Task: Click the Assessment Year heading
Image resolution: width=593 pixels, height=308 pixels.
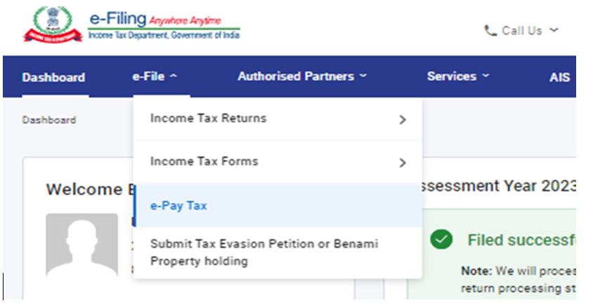Action: coord(499,186)
